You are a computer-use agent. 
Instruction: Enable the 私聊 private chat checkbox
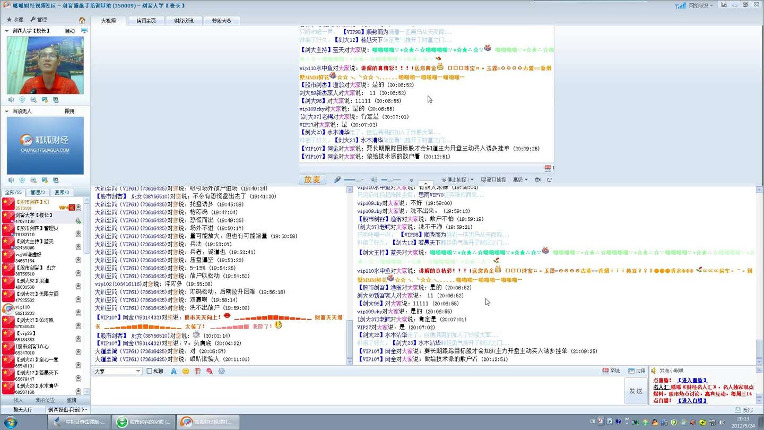click(x=150, y=371)
